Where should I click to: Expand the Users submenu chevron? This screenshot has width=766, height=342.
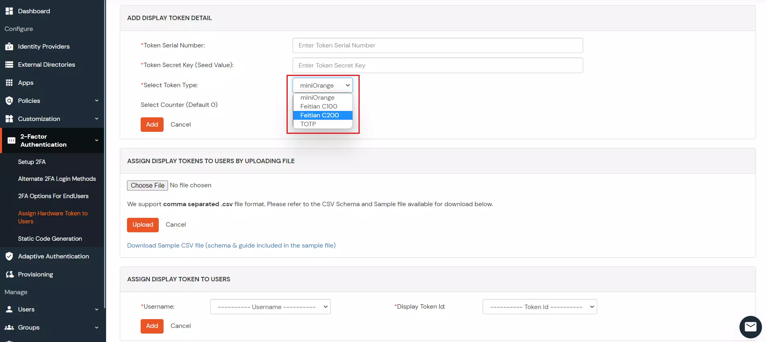click(x=96, y=309)
